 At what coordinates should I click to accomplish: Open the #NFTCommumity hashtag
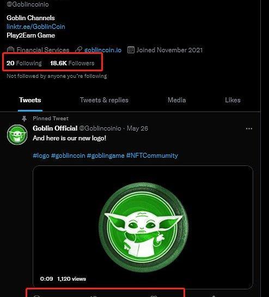[x=152, y=156]
